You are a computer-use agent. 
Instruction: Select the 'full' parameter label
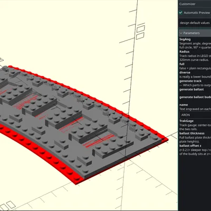(x=182, y=64)
